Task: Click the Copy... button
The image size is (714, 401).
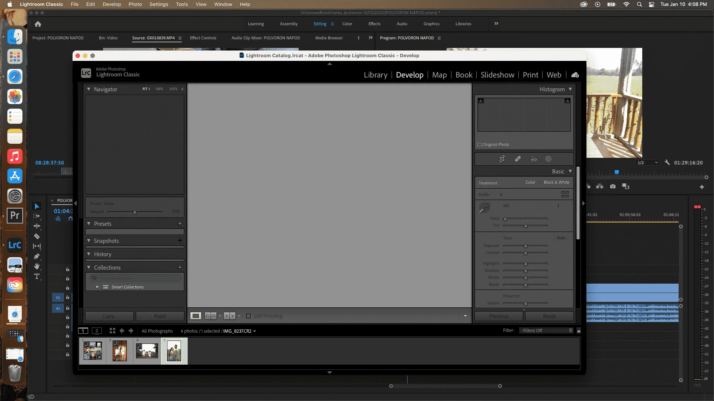Action: 109,316
